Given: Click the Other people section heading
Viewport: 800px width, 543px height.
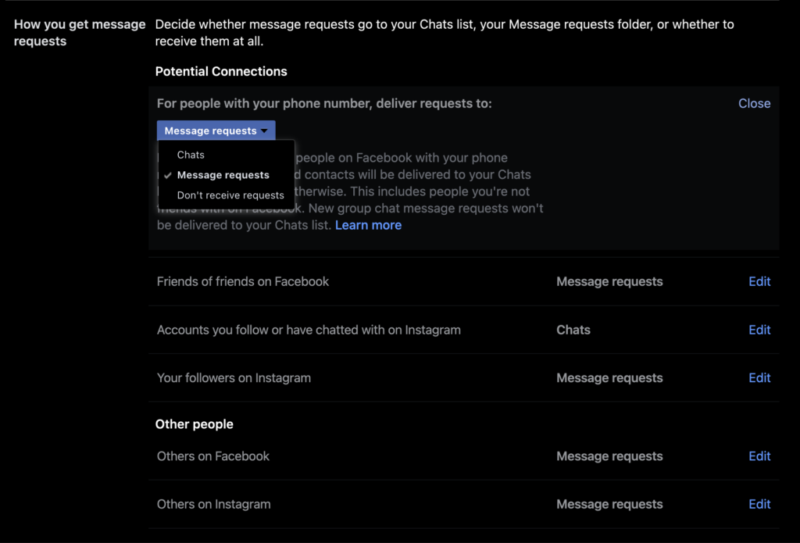Looking at the screenshot, I should [x=195, y=423].
